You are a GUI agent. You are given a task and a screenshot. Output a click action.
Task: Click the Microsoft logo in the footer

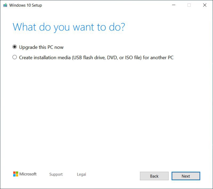[x=25, y=174]
